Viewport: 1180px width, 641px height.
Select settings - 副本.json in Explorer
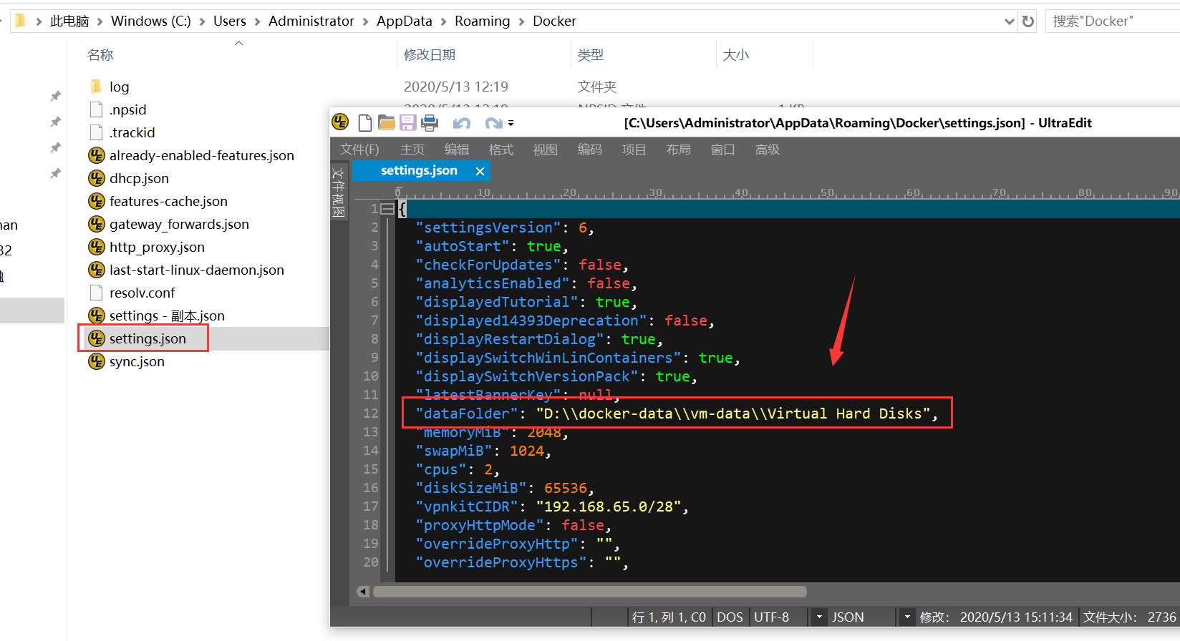point(167,315)
